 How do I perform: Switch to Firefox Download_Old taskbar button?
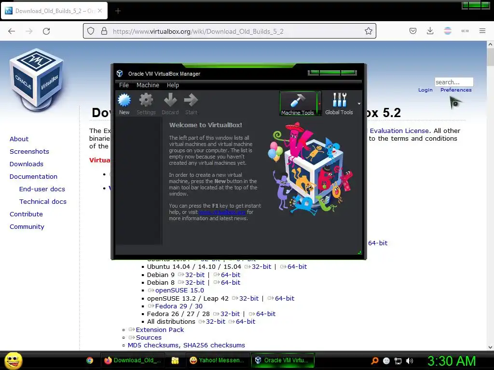(x=132, y=360)
